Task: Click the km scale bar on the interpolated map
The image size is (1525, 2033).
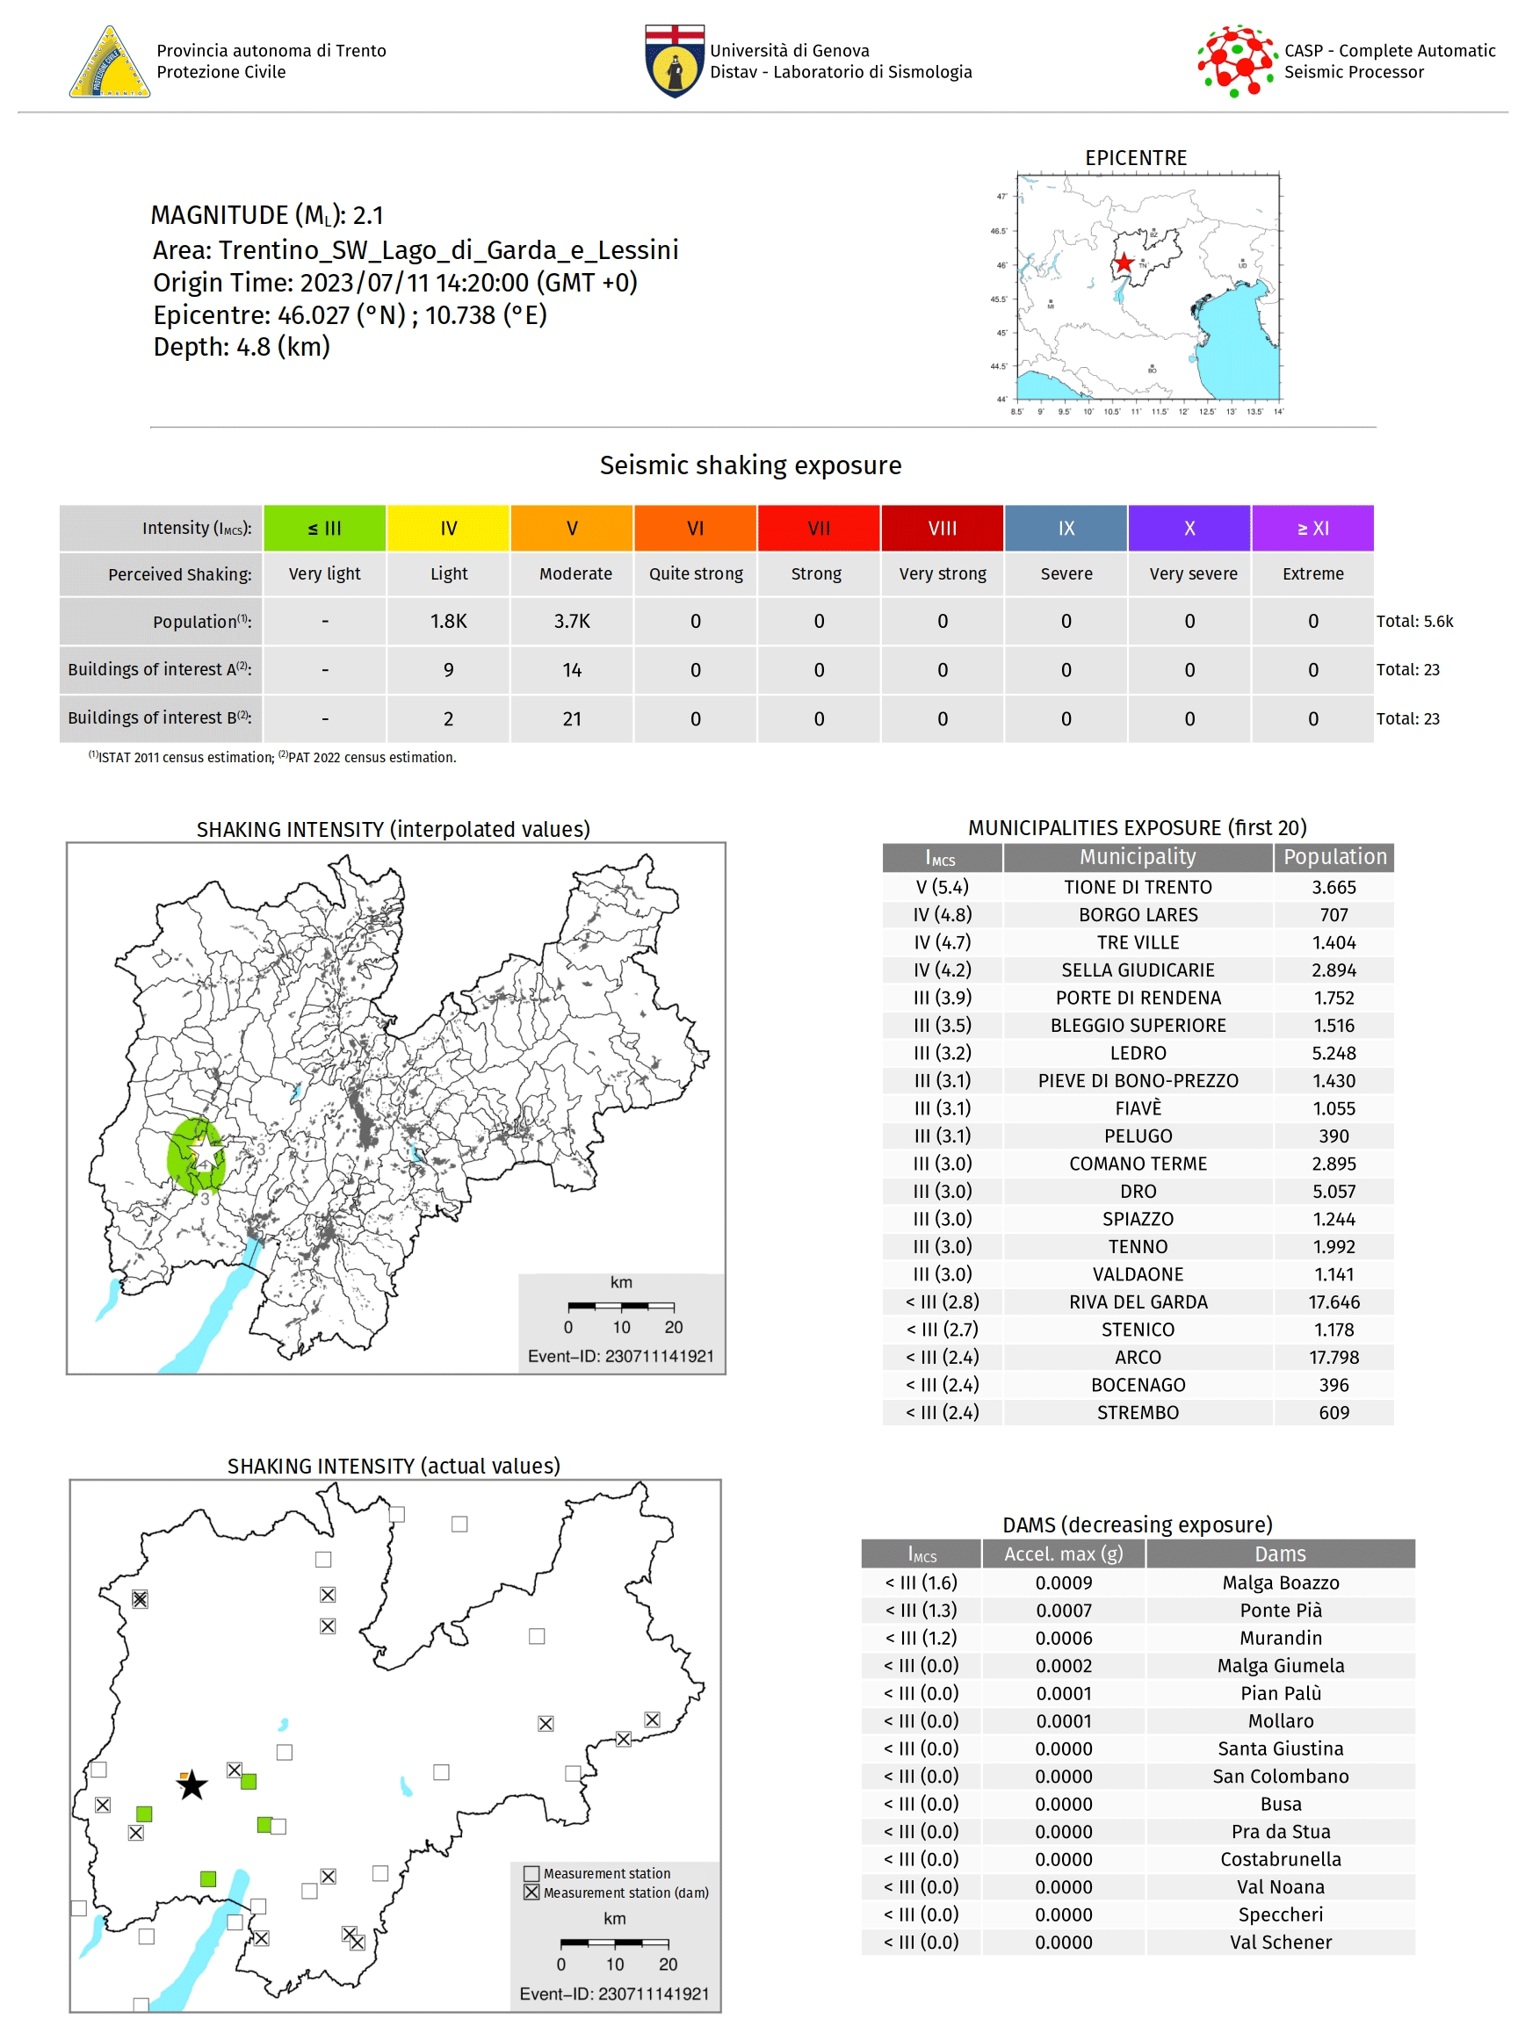Action: click(x=620, y=1306)
